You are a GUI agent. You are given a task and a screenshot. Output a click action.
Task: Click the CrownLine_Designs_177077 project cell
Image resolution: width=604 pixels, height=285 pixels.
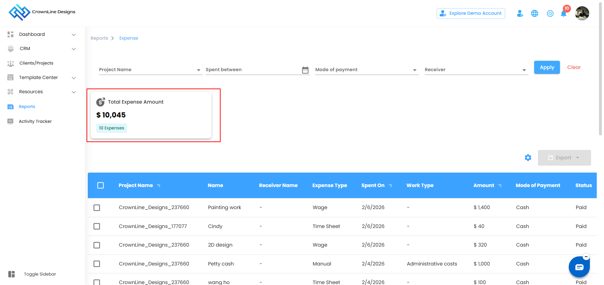(153, 226)
